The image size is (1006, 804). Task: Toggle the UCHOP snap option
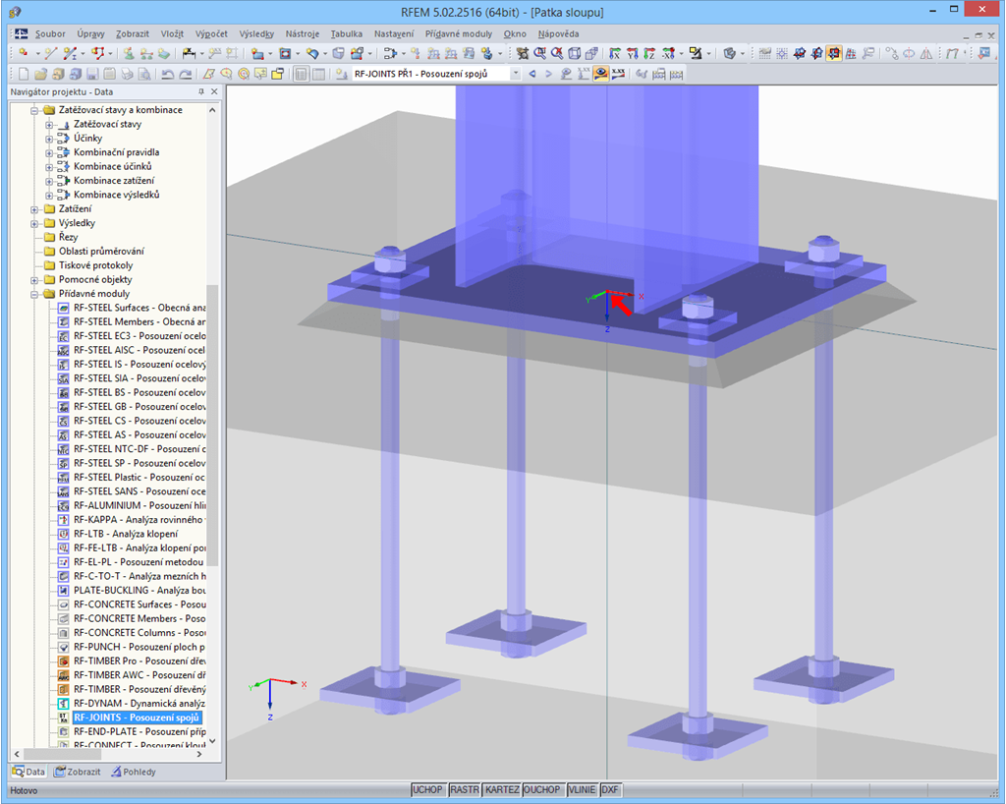coord(427,789)
